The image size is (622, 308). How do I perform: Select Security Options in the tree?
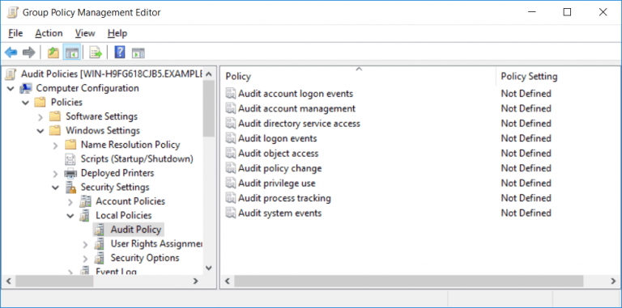click(x=145, y=258)
